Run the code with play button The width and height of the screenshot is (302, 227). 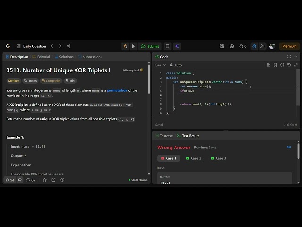134,46
